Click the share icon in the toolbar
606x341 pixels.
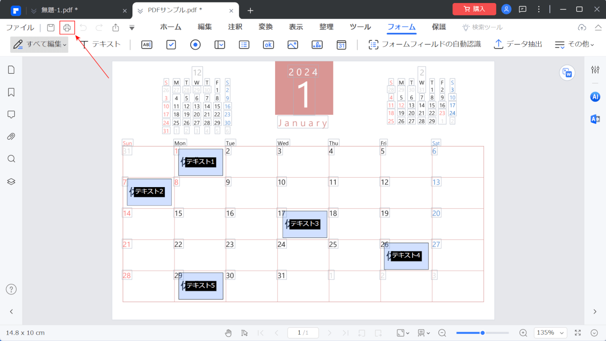pyautogui.click(x=116, y=28)
